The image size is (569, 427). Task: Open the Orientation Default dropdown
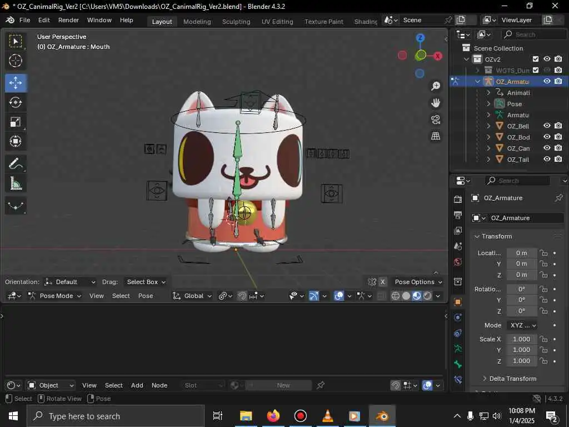70,282
